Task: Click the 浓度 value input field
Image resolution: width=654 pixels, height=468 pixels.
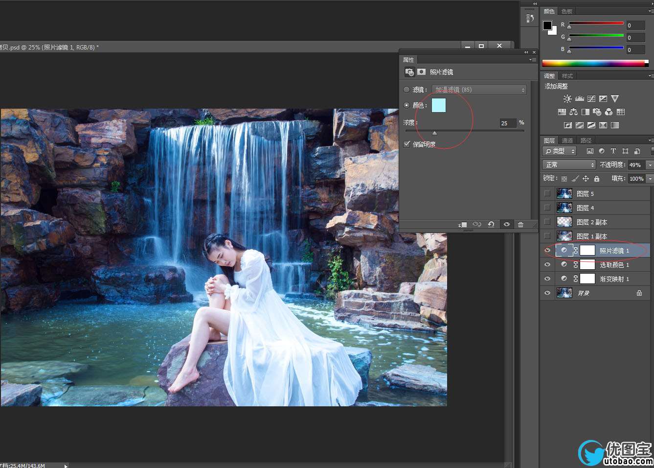Action: (x=507, y=123)
